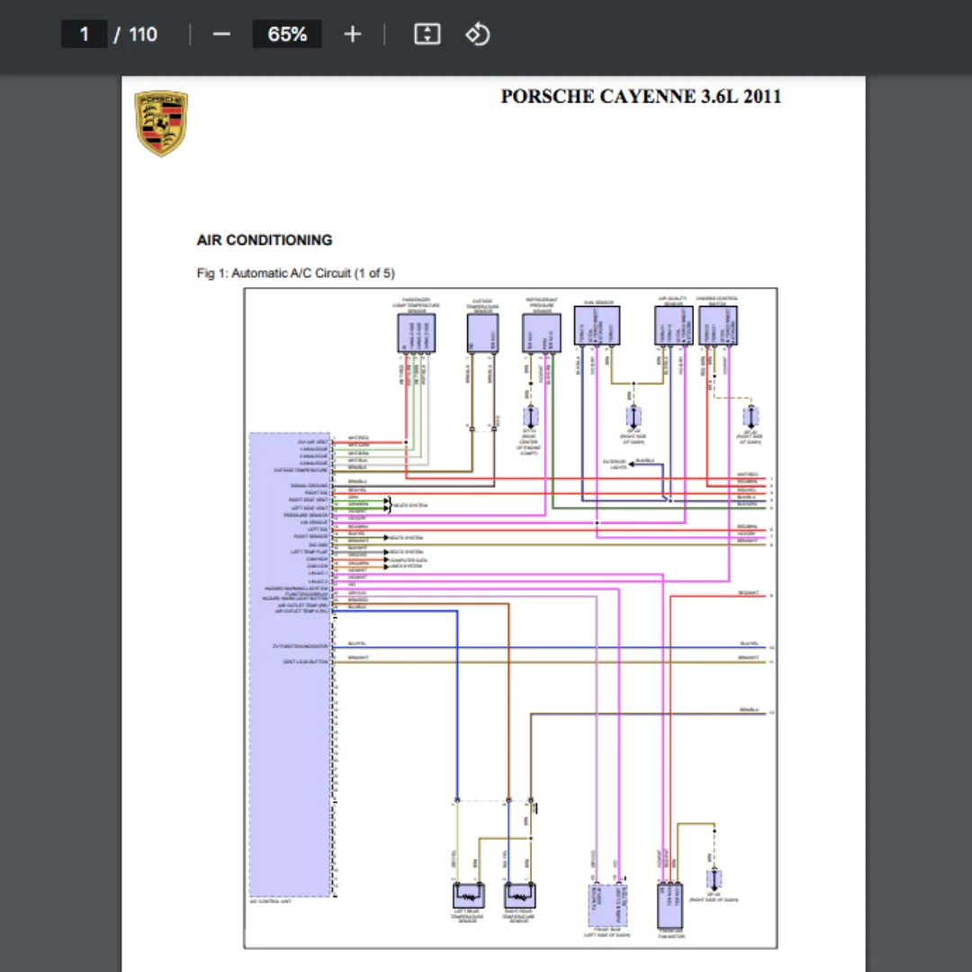This screenshot has width=972, height=972.
Task: Click the fit to page icon
Action: [x=427, y=34]
